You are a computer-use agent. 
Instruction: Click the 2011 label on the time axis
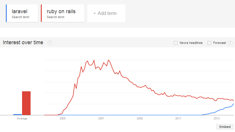point(178,119)
